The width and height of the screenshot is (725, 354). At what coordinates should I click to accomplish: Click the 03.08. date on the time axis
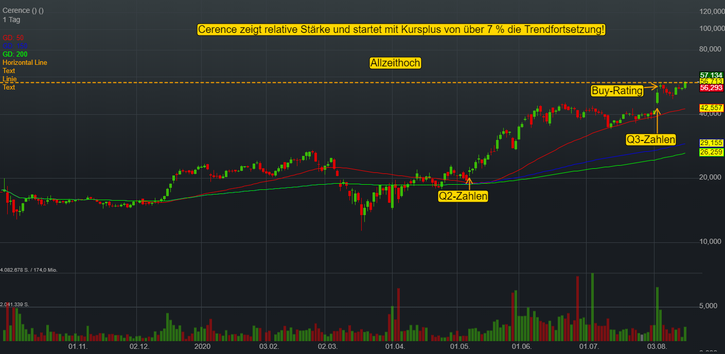(658, 347)
